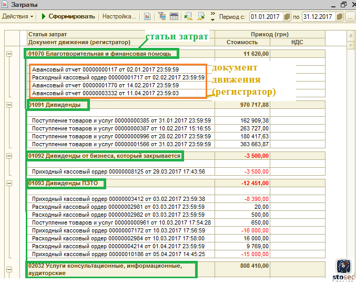The image size is (356, 284).
Task: Open Настройка... settings
Action: pos(119,17)
